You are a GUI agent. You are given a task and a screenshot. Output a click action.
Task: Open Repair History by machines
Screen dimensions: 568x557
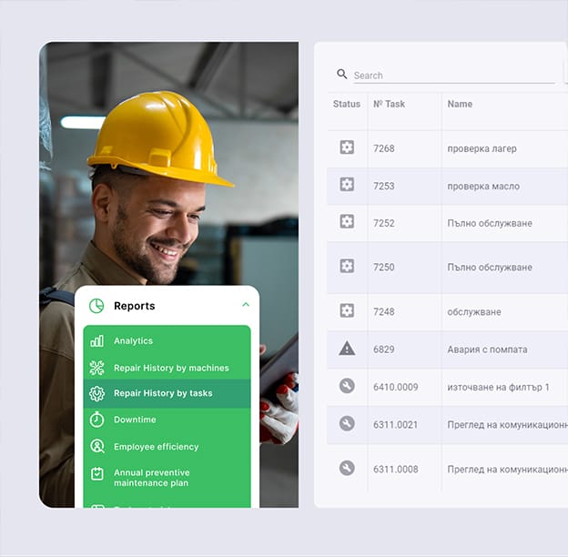coord(171,368)
